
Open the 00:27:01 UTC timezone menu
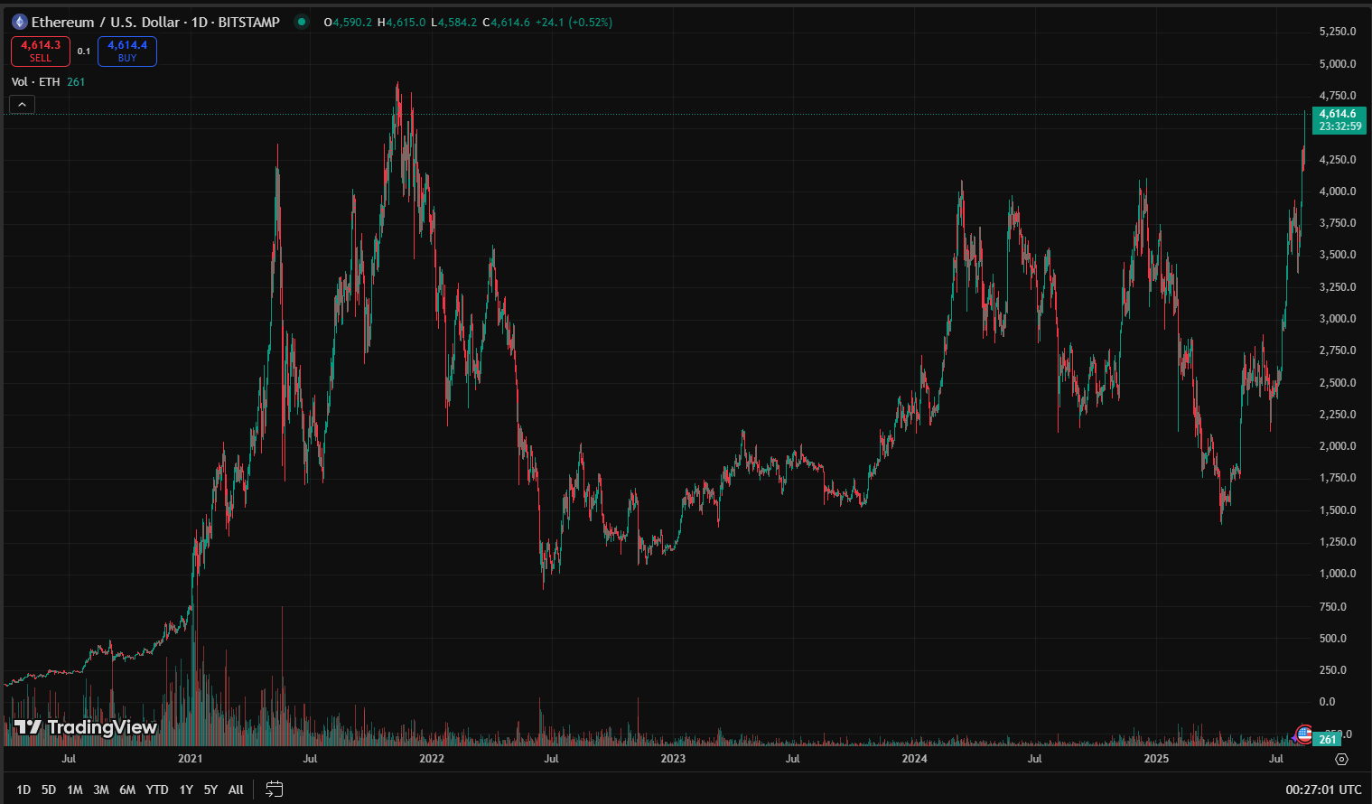(x=1323, y=790)
